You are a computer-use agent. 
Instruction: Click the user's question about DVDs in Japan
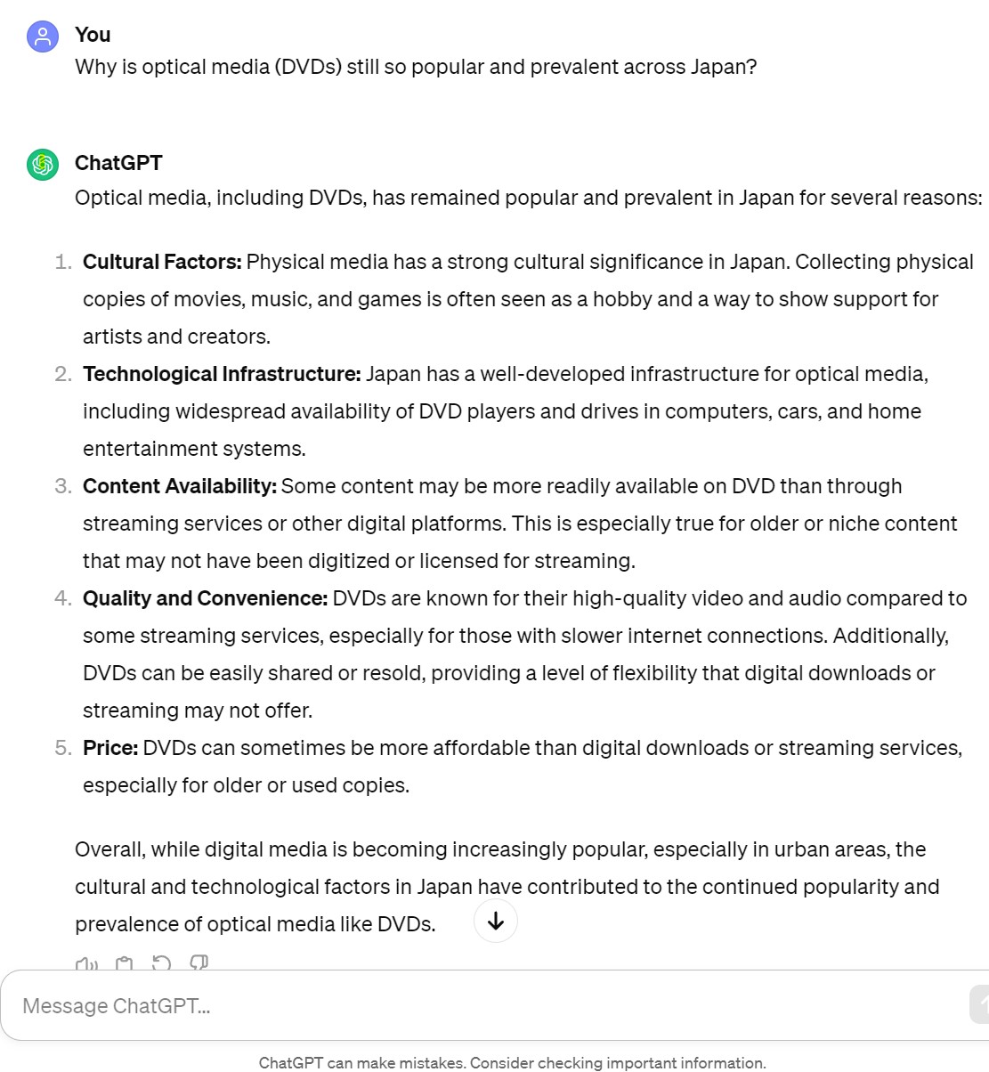click(416, 67)
